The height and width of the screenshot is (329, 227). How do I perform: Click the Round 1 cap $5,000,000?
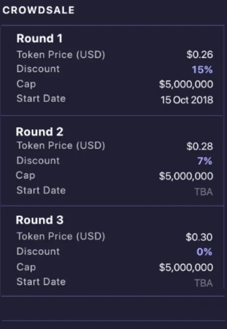click(x=186, y=84)
